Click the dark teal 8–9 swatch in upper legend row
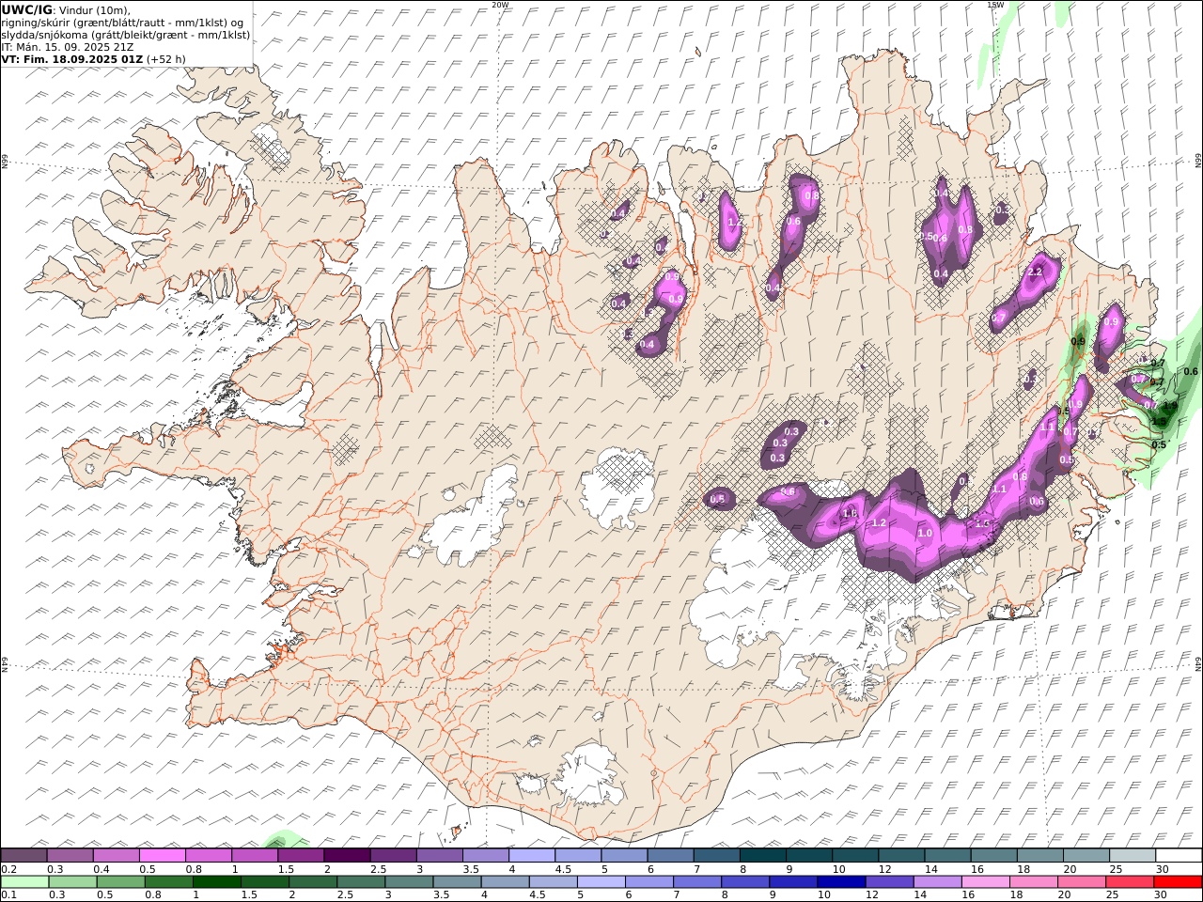 (x=762, y=855)
